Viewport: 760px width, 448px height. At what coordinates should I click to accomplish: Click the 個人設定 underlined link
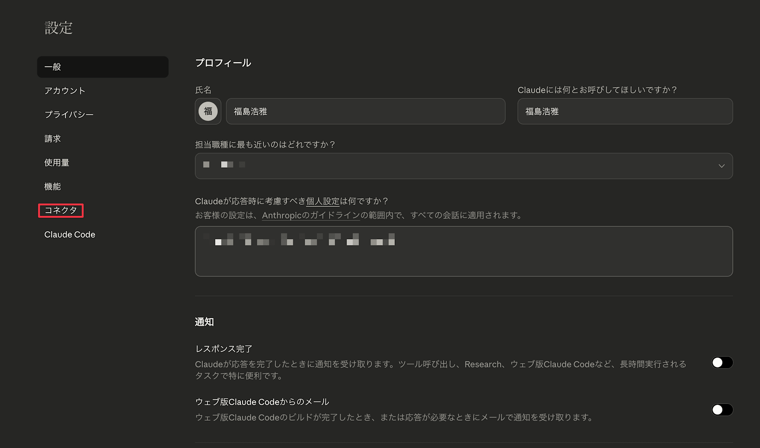tap(323, 201)
